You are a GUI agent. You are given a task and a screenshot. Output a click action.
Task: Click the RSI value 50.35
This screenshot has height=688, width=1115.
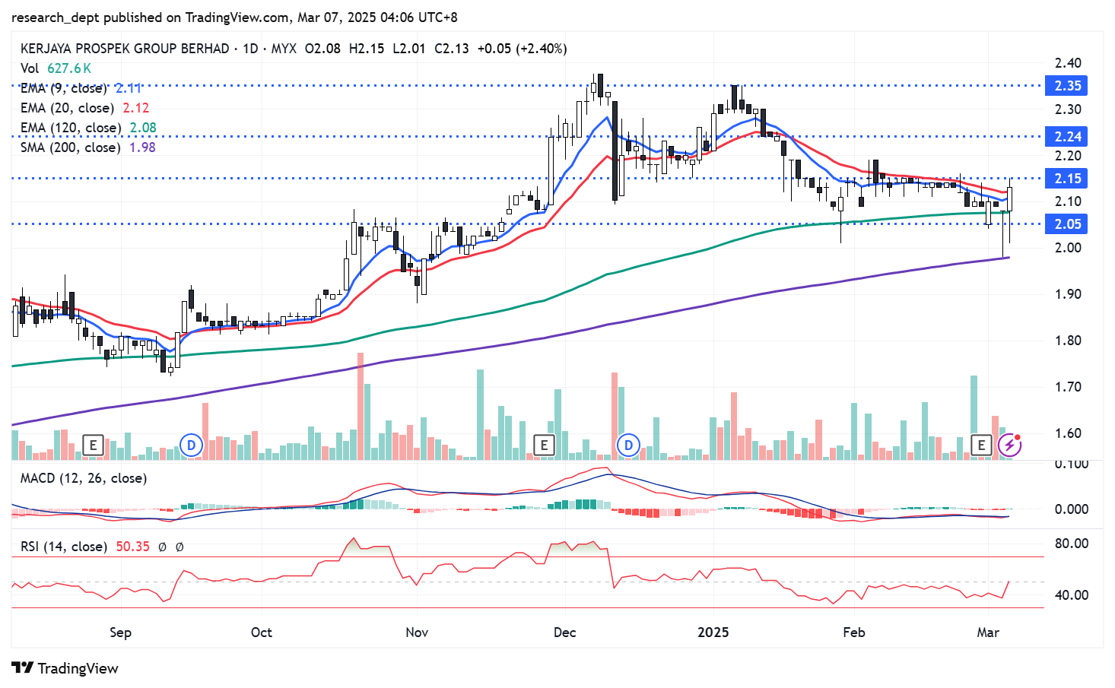click(132, 547)
